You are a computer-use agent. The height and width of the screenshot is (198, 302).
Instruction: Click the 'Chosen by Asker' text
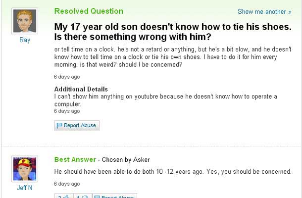(x=125, y=160)
